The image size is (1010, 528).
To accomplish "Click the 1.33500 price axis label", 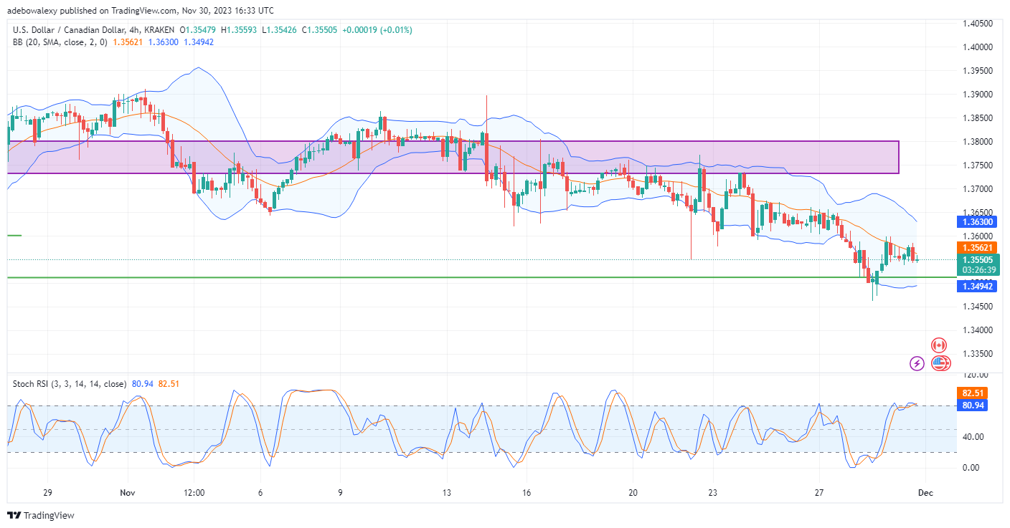I will [977, 354].
